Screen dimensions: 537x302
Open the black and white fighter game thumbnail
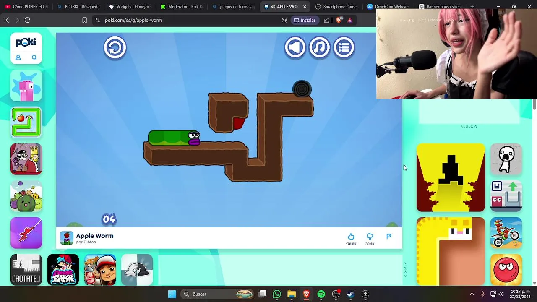[x=137, y=270]
